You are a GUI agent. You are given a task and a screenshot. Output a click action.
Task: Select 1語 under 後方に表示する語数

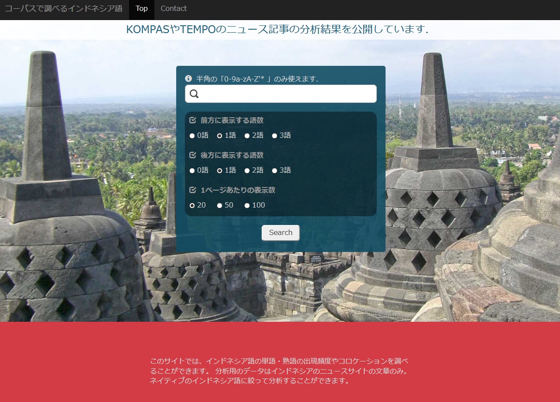(x=219, y=170)
